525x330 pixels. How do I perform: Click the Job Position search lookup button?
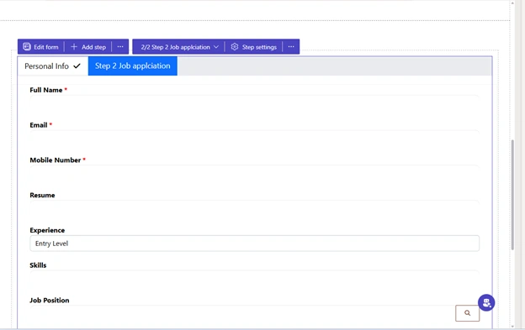pyautogui.click(x=468, y=313)
